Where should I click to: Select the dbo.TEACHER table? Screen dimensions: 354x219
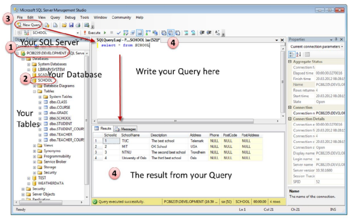(x=61, y=135)
